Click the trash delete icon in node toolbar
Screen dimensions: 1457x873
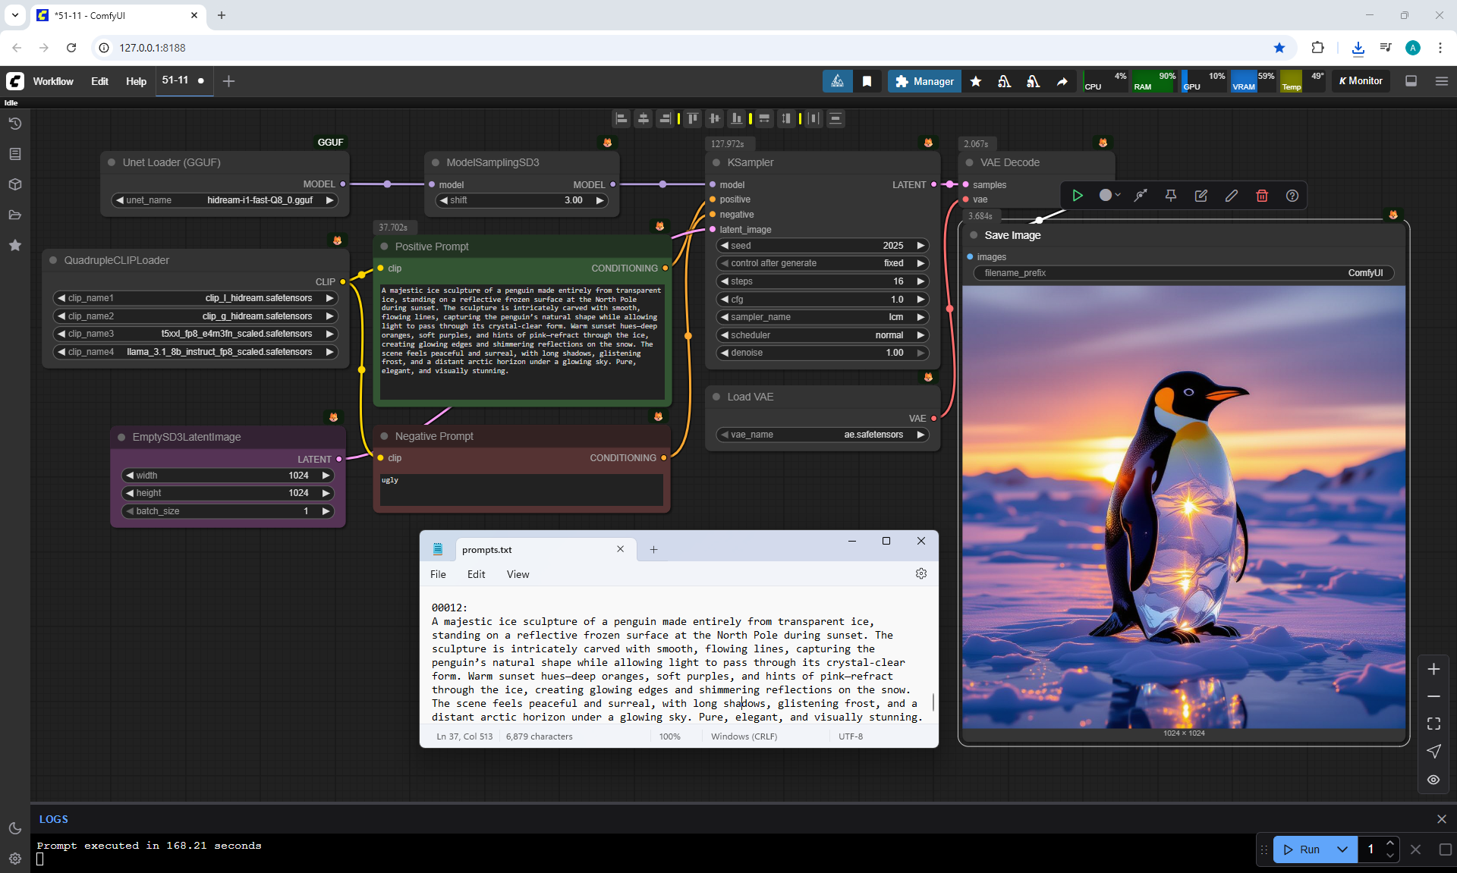[x=1262, y=196]
